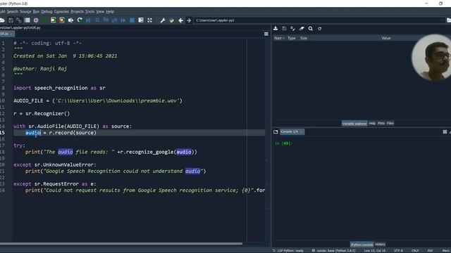The width and height of the screenshot is (451, 253).
Task: Click the @ symbol finder icon
Action: pyautogui.click(x=36, y=20)
